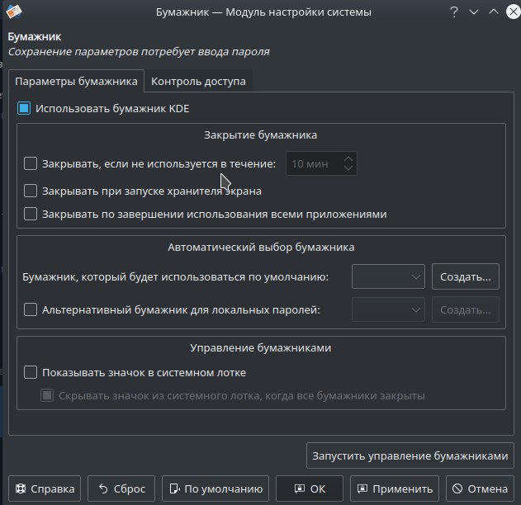Increase timeout with spinbox up arrow
Screen dimensions: 521x505
[348, 158]
